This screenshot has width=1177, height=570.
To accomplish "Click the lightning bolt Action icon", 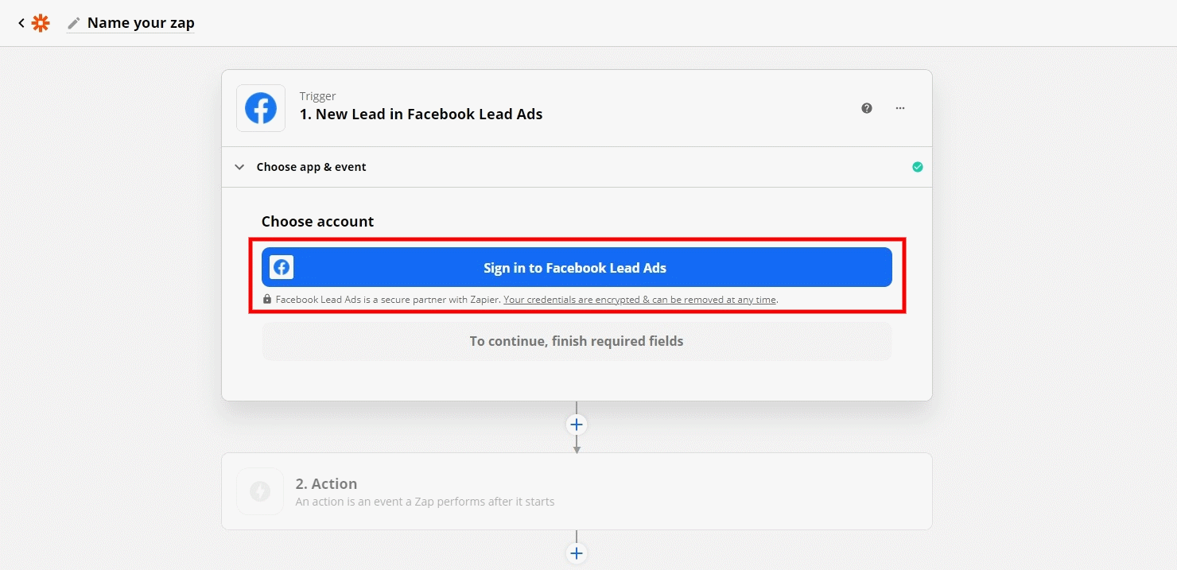I will pos(260,491).
